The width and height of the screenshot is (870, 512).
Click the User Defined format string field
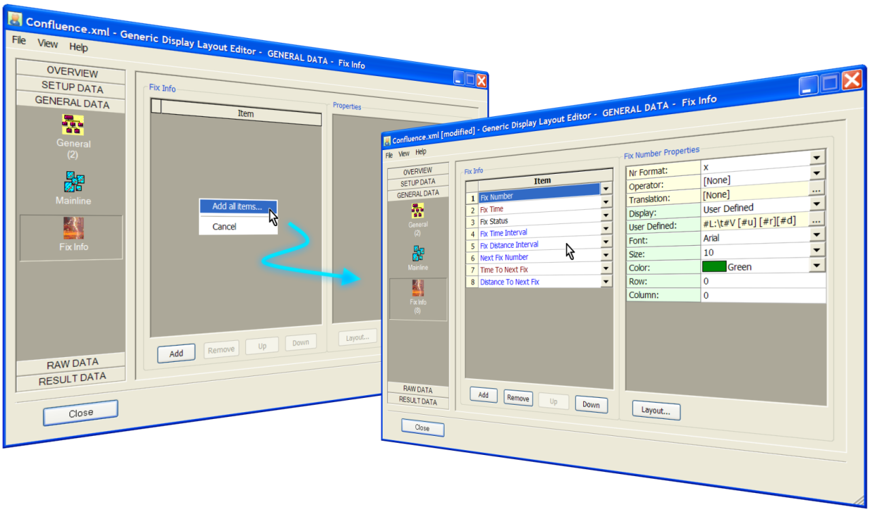756,220
